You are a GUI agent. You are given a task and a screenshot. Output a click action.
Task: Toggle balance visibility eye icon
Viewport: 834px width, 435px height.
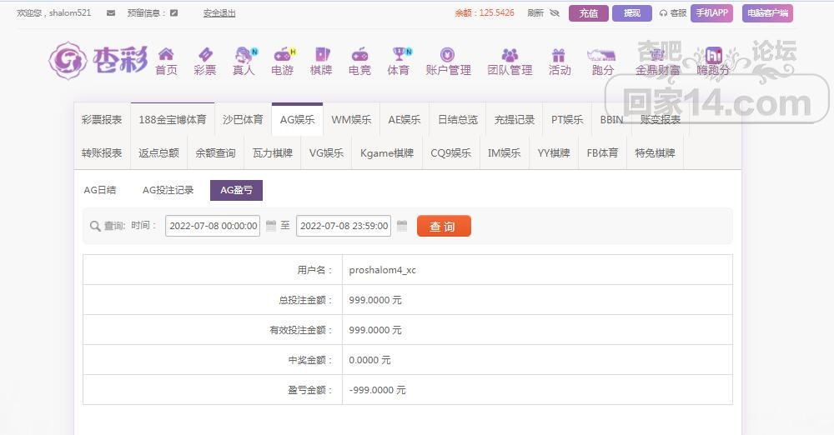click(x=555, y=13)
